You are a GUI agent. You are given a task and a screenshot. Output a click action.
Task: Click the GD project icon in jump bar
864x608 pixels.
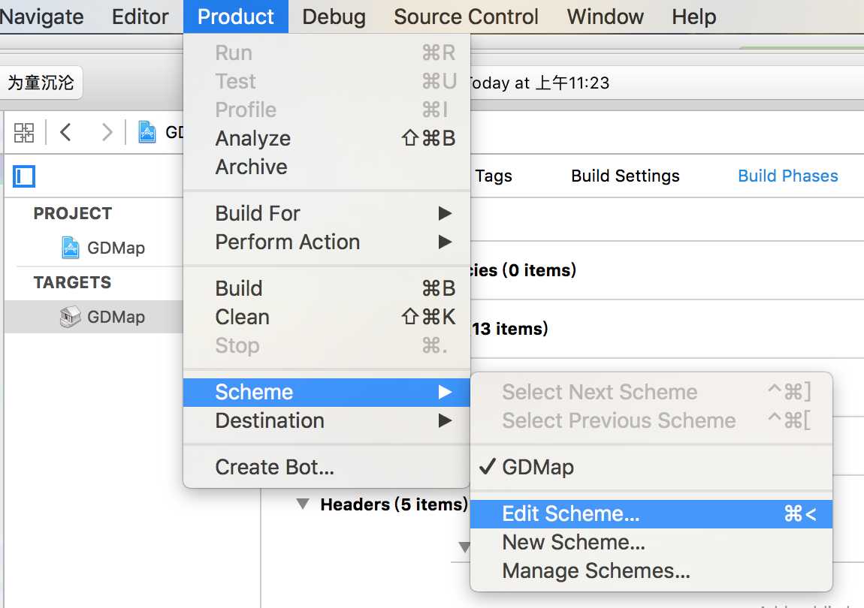click(x=147, y=132)
